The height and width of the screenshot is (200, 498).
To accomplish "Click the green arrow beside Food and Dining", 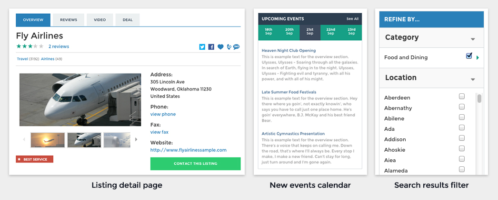I will (x=478, y=58).
